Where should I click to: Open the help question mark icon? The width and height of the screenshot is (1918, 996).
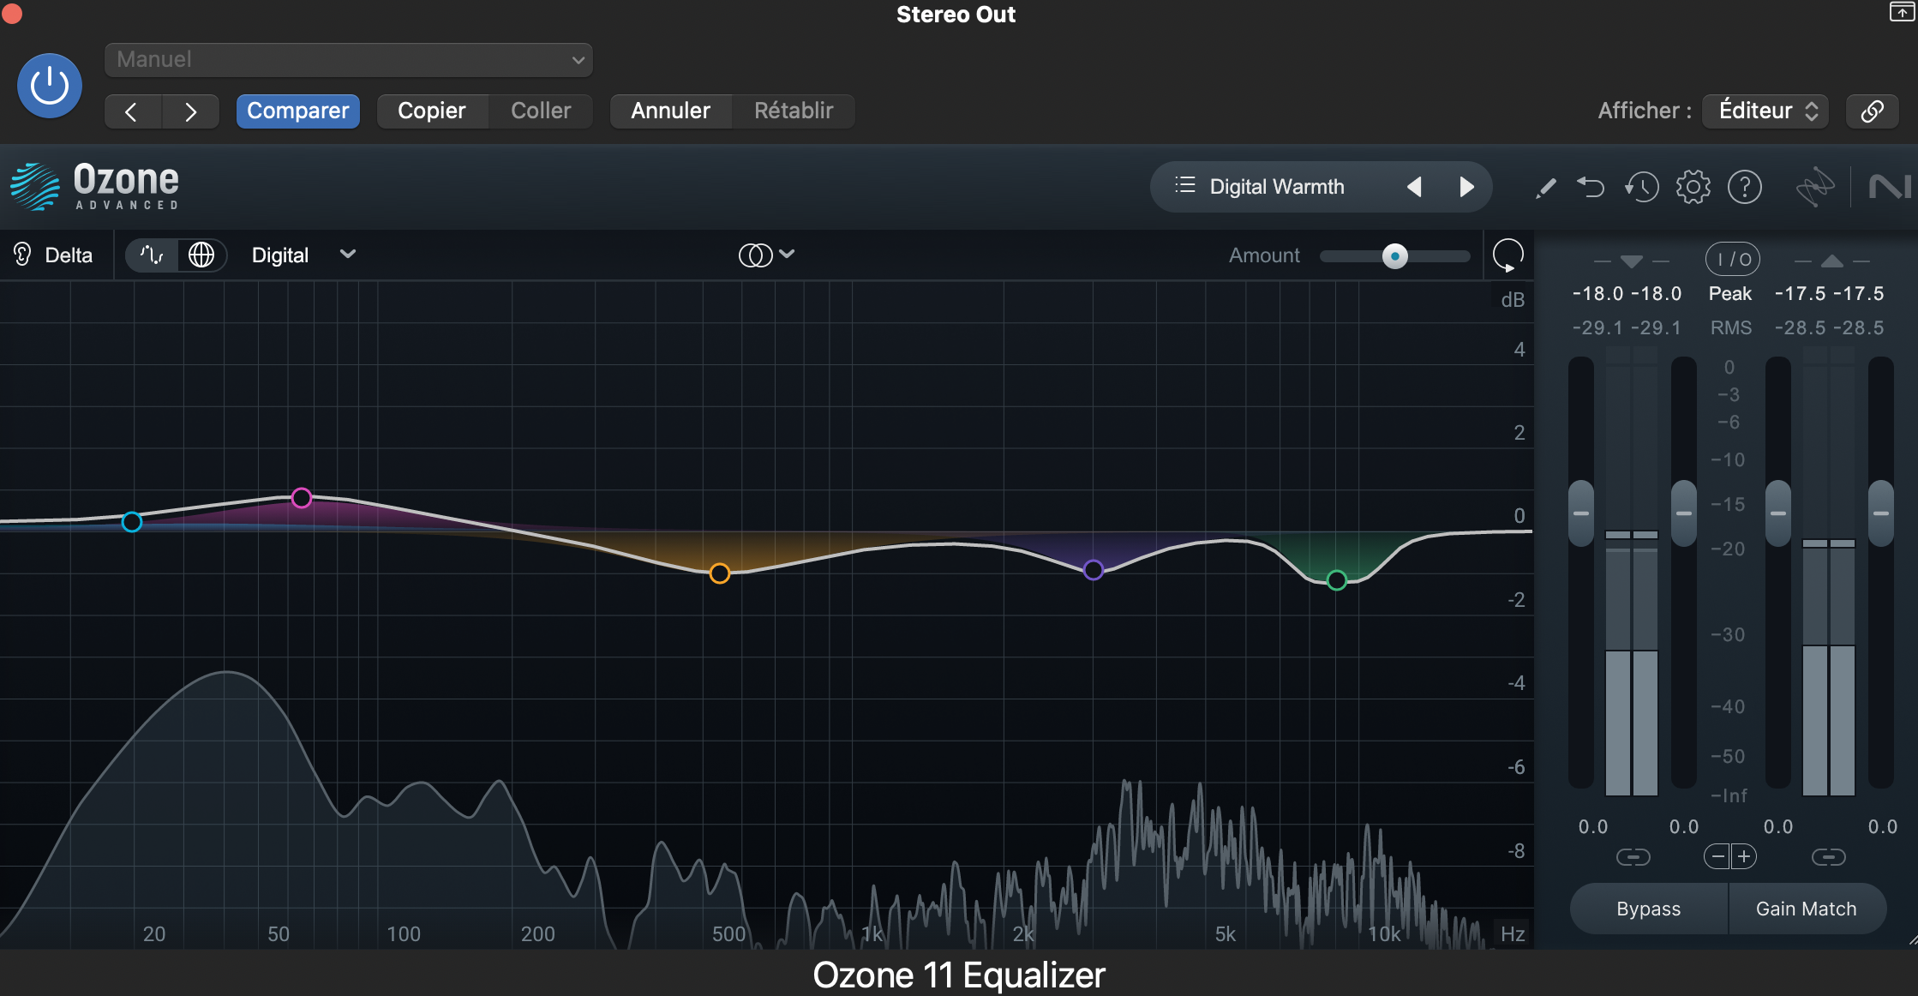coord(1745,187)
